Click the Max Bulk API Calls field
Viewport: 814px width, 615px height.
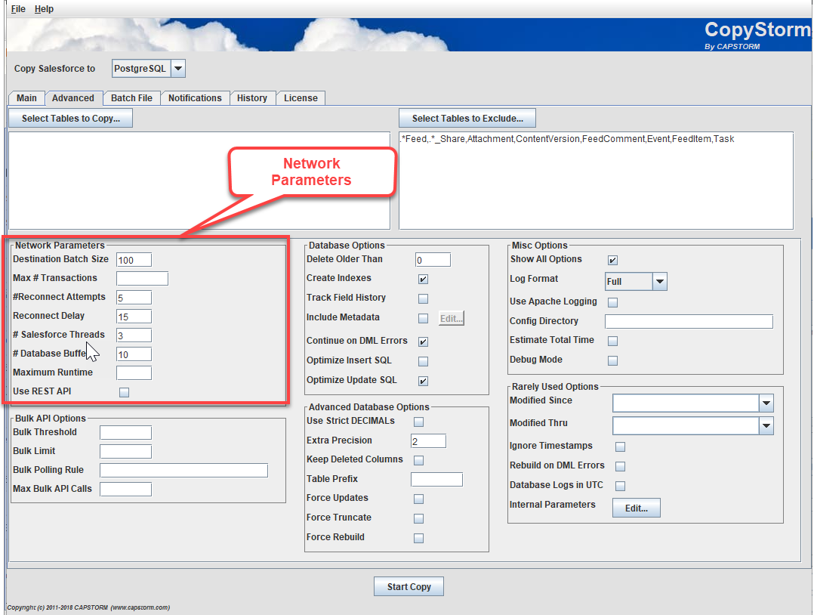pos(125,490)
